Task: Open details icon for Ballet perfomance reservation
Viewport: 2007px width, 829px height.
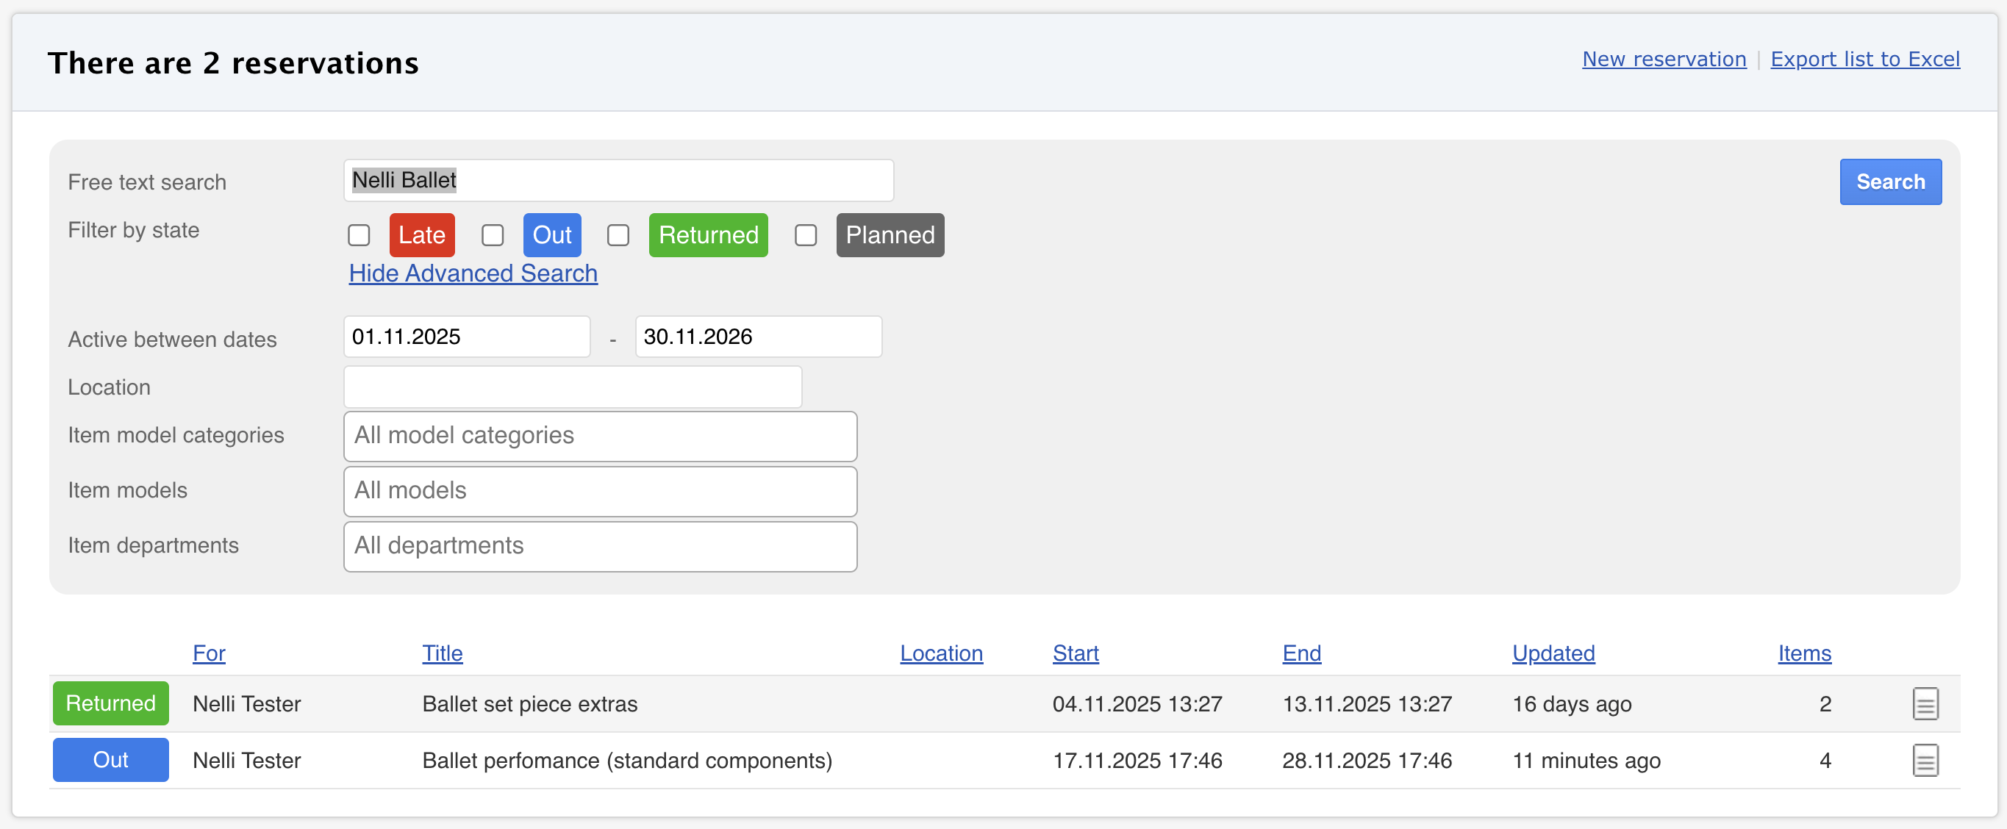Action: coord(1925,760)
